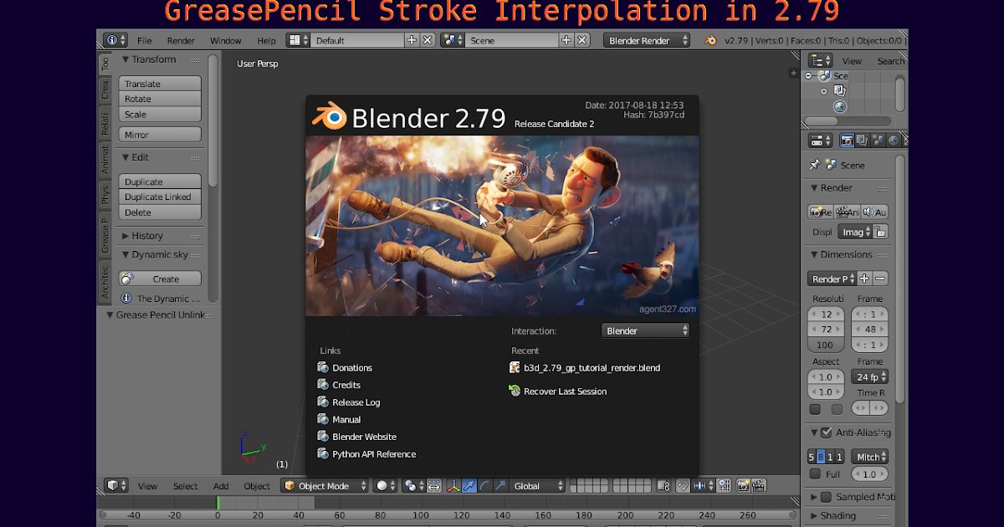Click frame 100 on the timeline
Viewport: 1004px width, 527px height.
tap(421, 515)
